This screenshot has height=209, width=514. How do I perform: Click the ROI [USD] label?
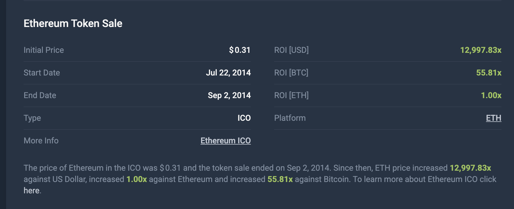(291, 50)
